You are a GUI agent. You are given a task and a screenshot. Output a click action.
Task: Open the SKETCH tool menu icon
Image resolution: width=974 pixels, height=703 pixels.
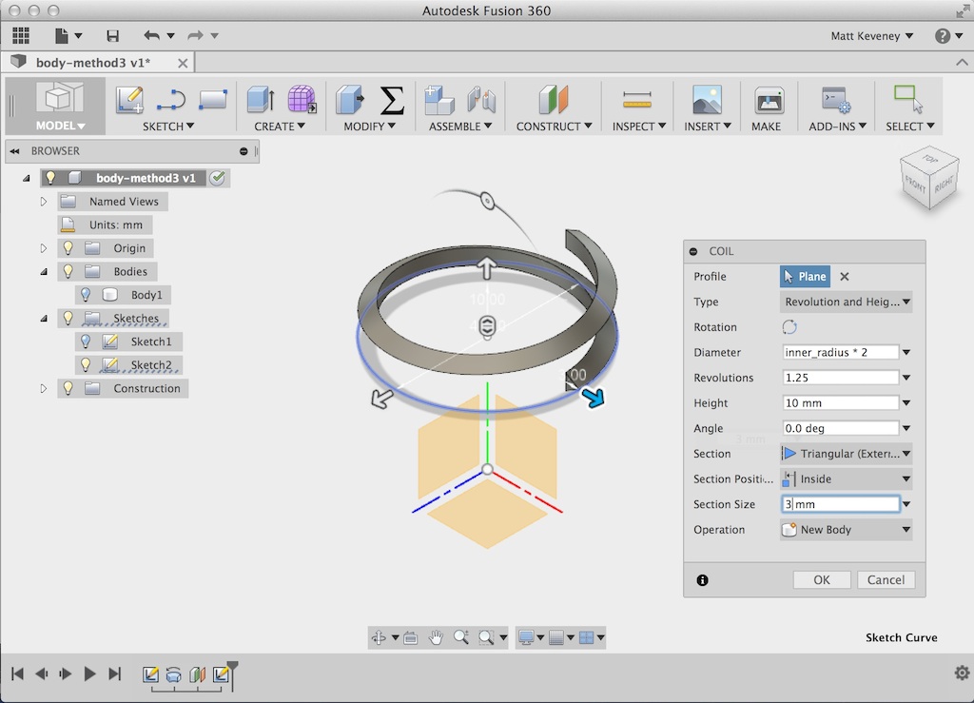[x=129, y=100]
